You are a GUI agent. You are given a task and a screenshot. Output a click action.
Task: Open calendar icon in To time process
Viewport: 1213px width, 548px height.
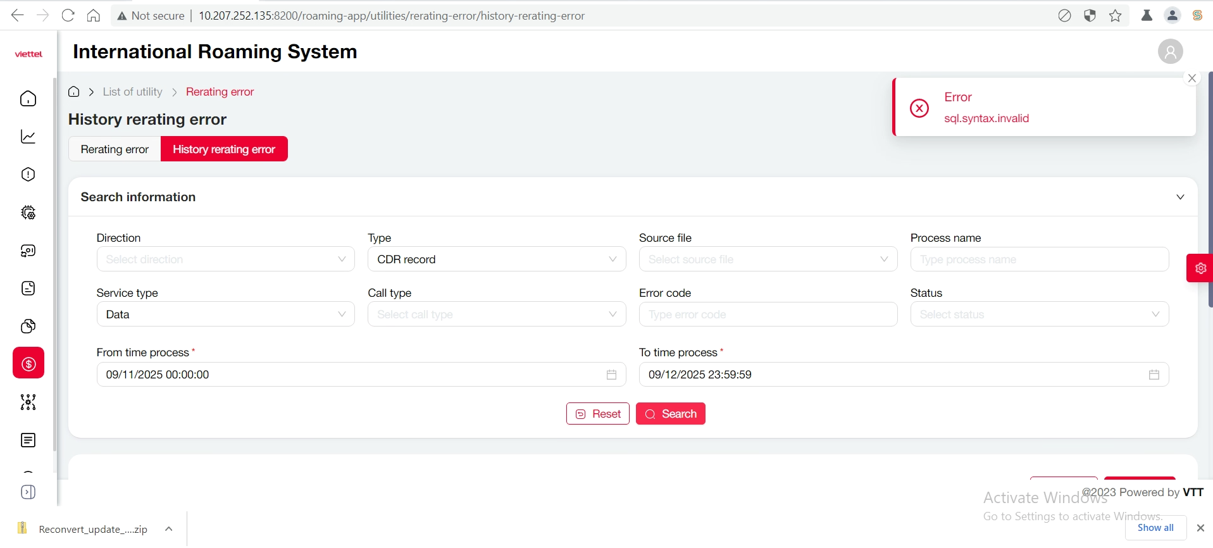coord(1154,375)
